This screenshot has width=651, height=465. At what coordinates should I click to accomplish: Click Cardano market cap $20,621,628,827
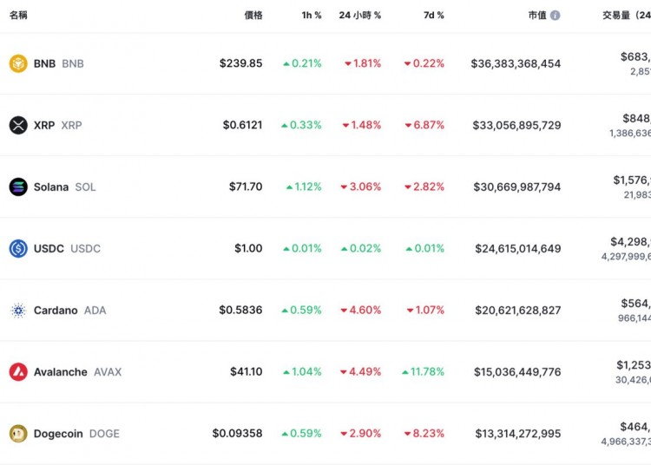(517, 311)
